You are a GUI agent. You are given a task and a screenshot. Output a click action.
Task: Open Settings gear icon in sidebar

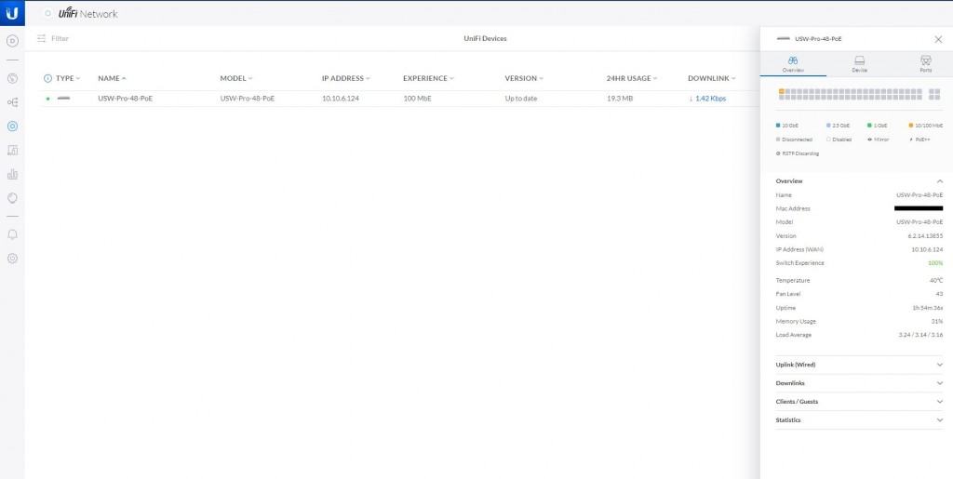pos(12,258)
